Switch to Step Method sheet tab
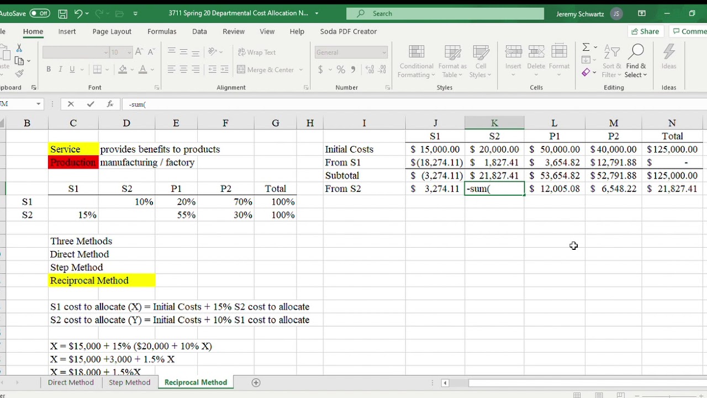707x398 pixels. tap(129, 383)
